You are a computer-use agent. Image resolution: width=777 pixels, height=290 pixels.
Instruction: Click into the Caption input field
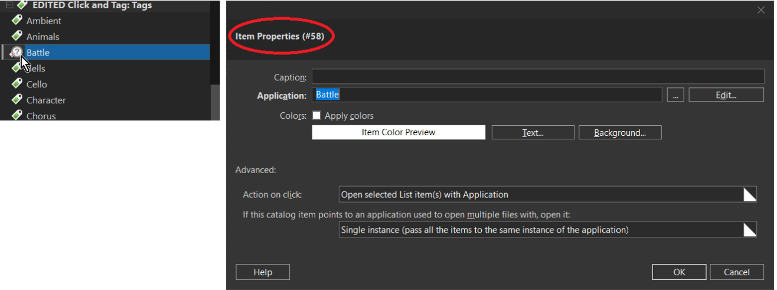tap(537, 77)
